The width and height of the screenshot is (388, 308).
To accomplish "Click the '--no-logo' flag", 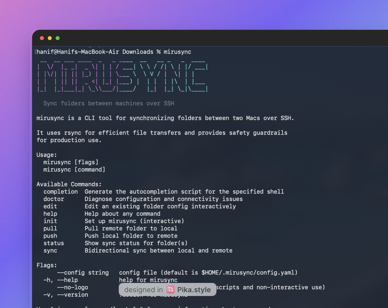I will (73, 287).
